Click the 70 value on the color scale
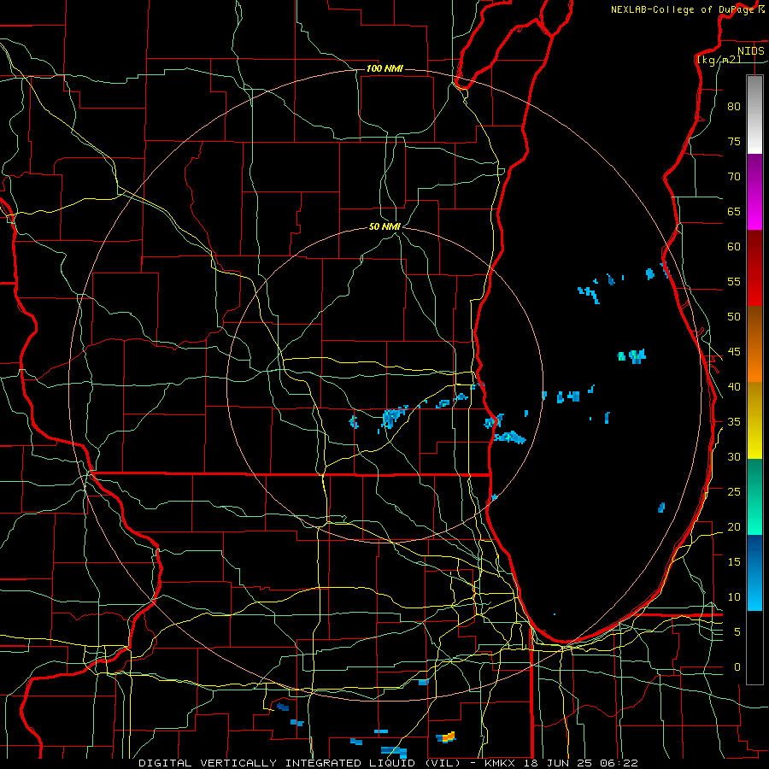Image resolution: width=769 pixels, height=769 pixels. [x=734, y=177]
